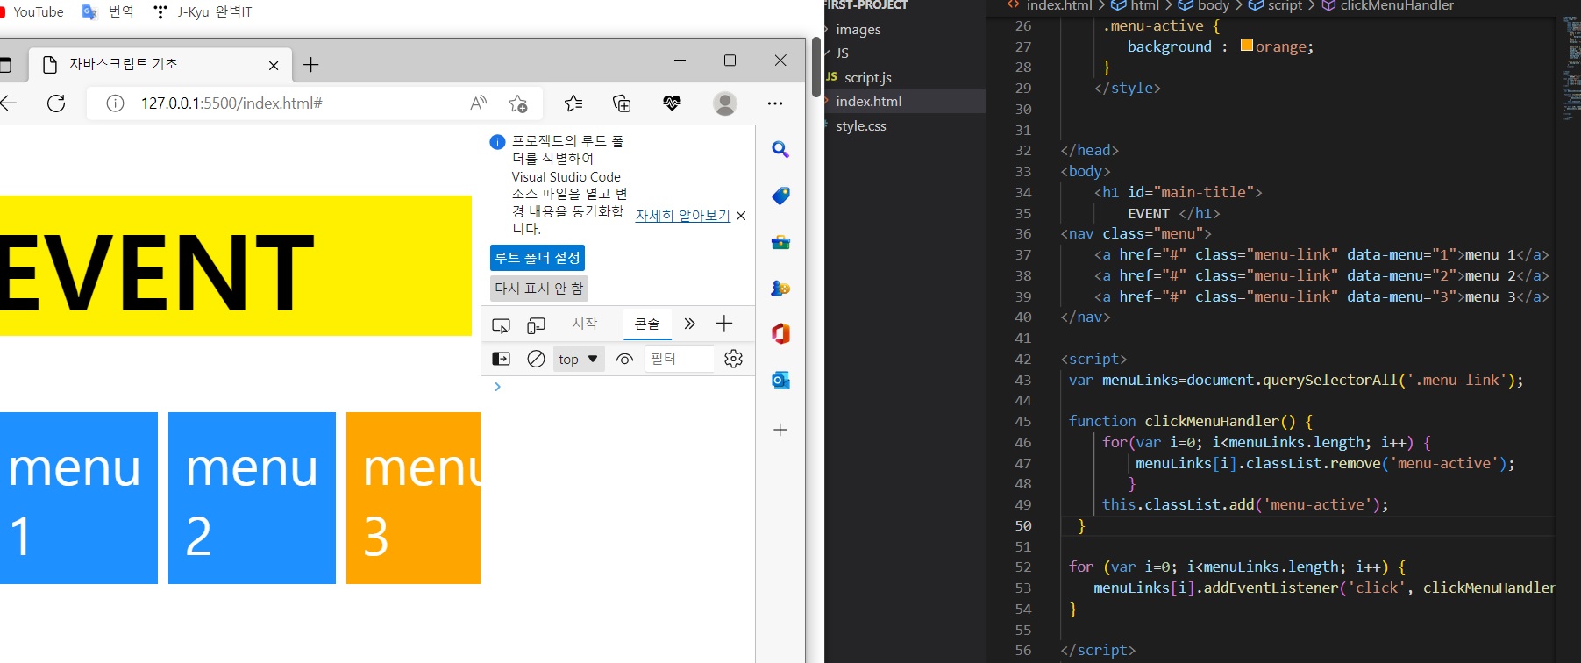
Task: Close the 자바스크립트 기초 tab
Action: (x=274, y=65)
